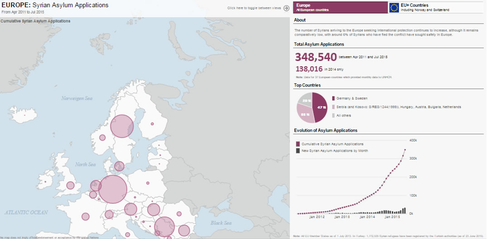Screen dimensions: 488x239
Task: Click the 47% dark pie chart slice
Action: (x=321, y=107)
